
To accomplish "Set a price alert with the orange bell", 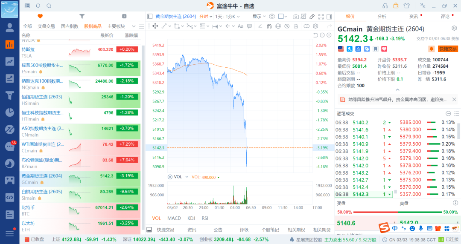I will coord(431,49).
